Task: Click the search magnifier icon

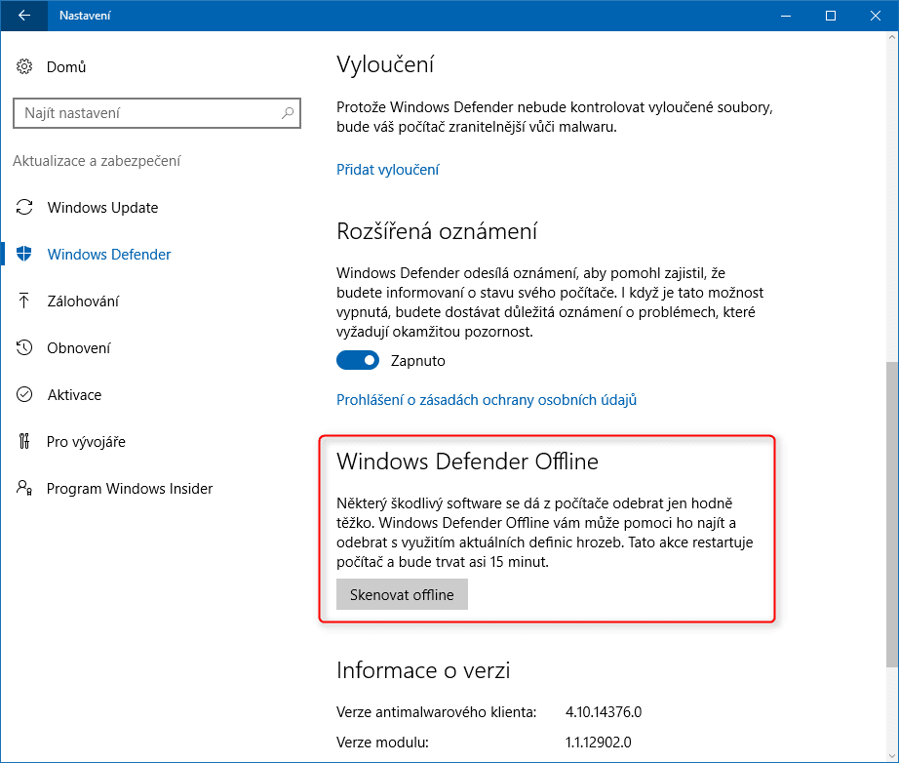Action: point(288,113)
